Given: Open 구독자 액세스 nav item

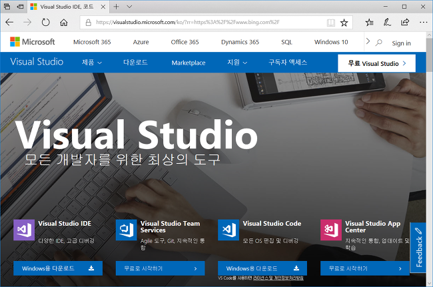Looking at the screenshot, I should (x=288, y=63).
